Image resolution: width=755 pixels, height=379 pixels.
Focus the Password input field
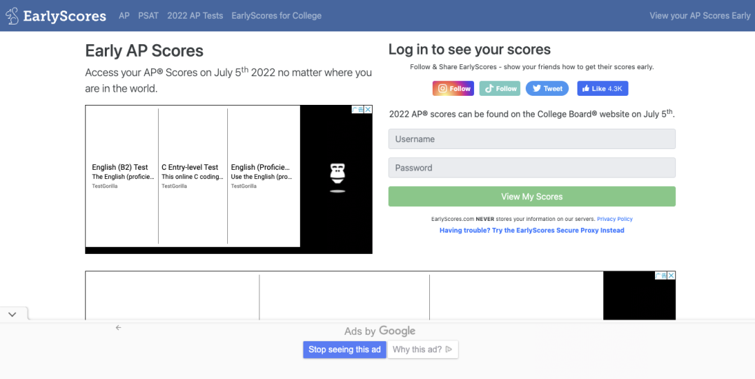pos(532,168)
